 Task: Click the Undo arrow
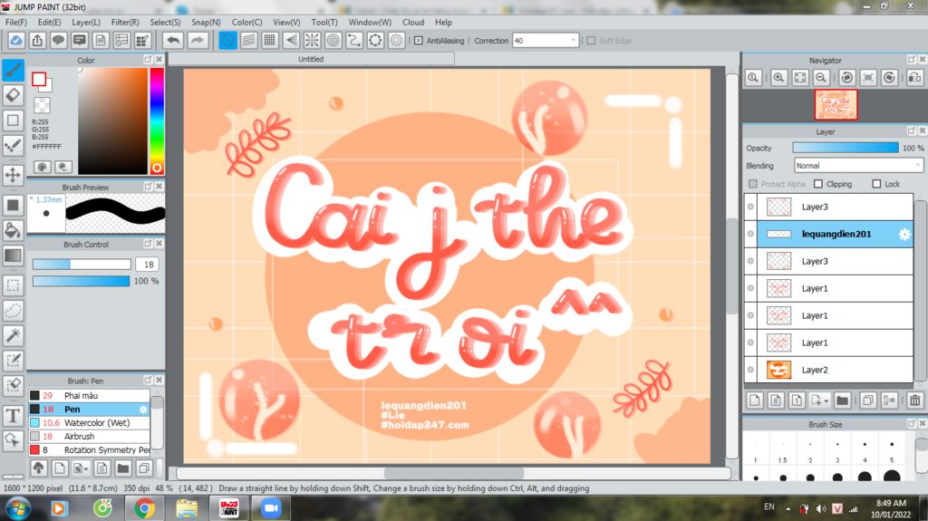coord(173,40)
